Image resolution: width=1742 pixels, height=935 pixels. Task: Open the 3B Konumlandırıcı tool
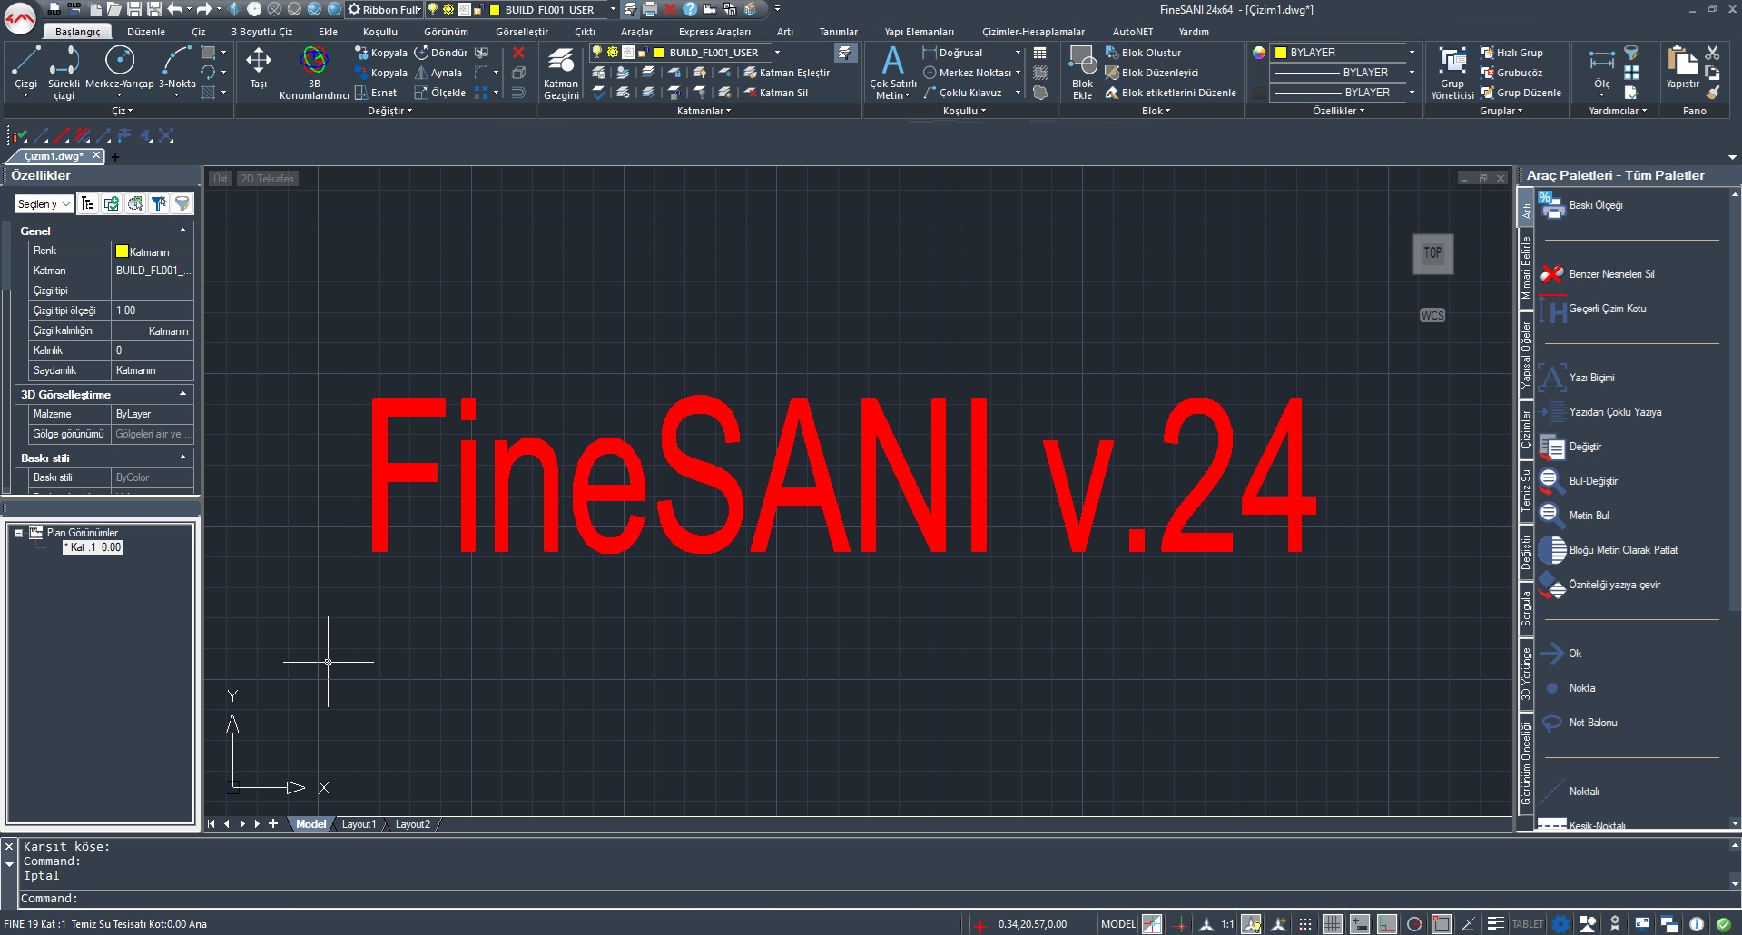point(314,72)
